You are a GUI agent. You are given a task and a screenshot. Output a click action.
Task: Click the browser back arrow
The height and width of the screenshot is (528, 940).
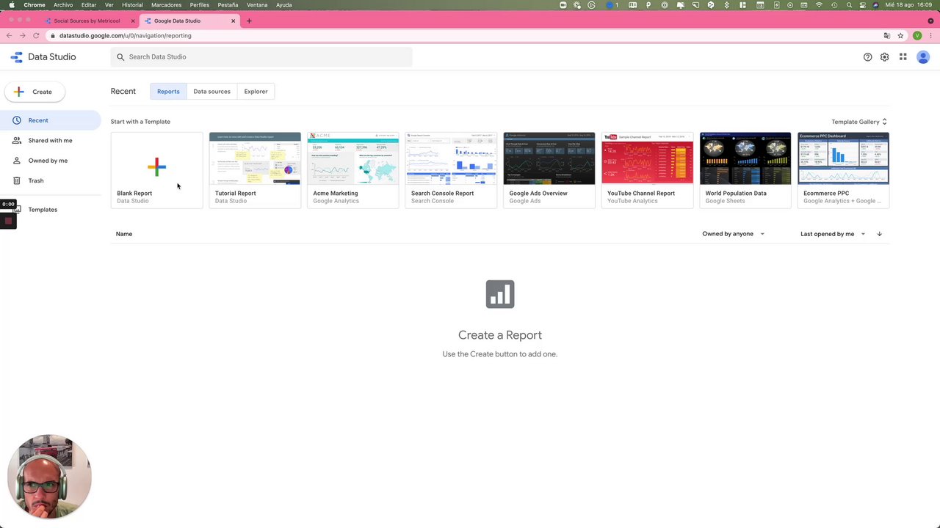9,35
